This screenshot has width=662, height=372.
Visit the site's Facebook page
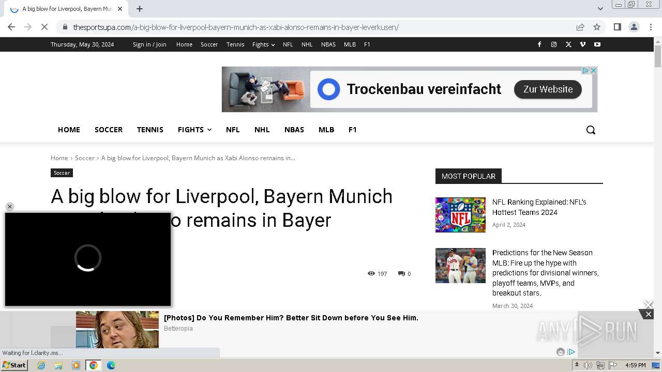(x=539, y=44)
